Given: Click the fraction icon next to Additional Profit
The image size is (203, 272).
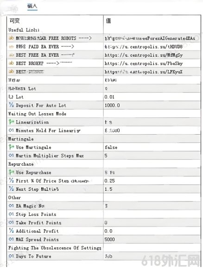Looking at the screenshot, I should pyautogui.click(x=11, y=231).
